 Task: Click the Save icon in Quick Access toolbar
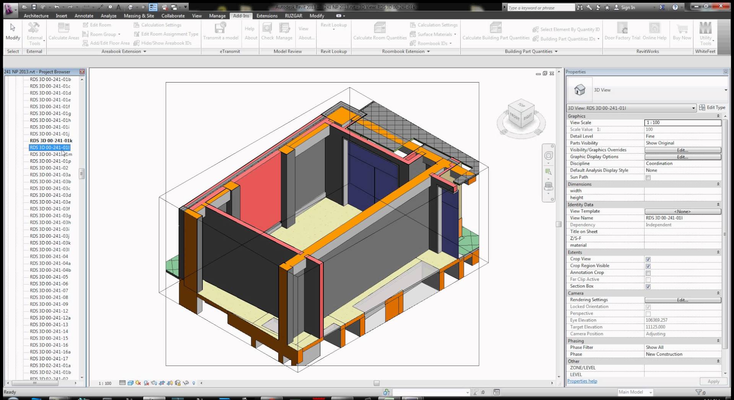coord(35,6)
